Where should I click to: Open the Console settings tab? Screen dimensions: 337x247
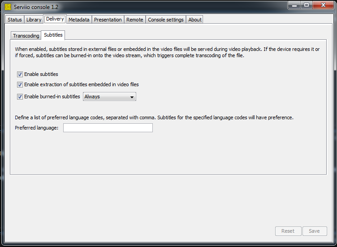point(166,20)
